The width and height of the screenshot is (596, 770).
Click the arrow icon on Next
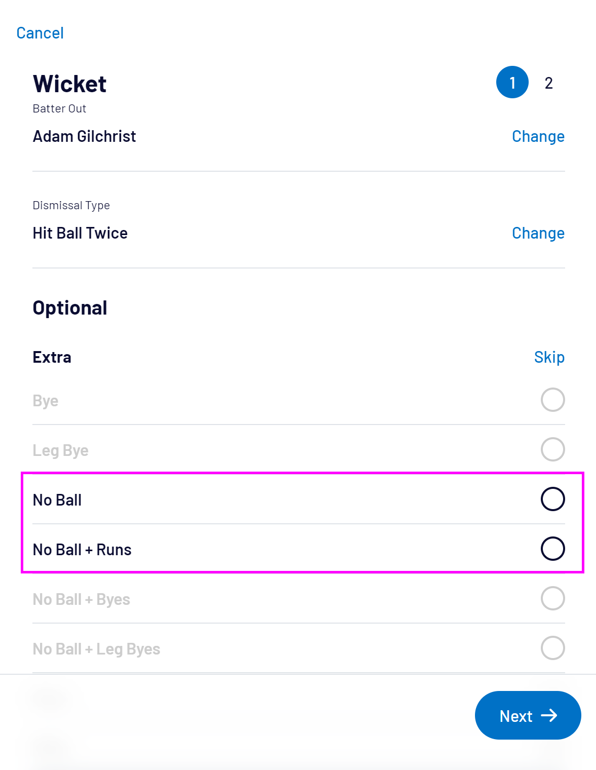pyautogui.click(x=549, y=715)
